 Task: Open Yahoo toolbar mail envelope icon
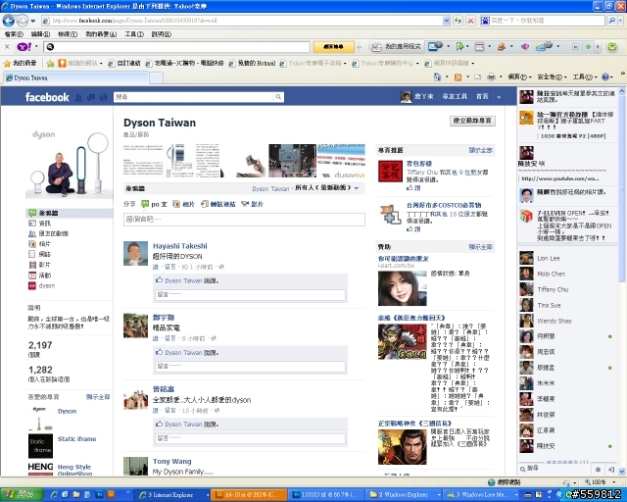[435, 47]
